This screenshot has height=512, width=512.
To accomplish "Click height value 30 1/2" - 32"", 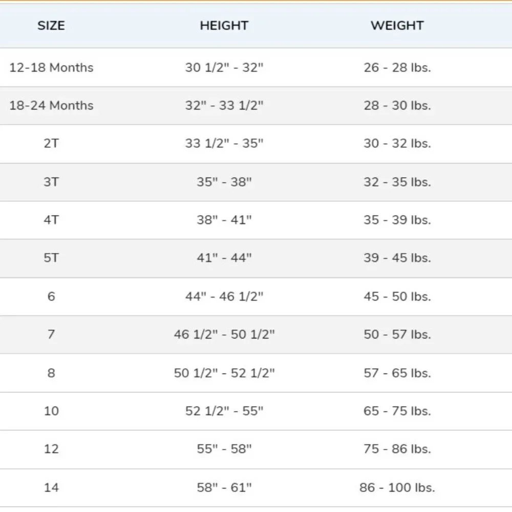I will (x=224, y=68).
